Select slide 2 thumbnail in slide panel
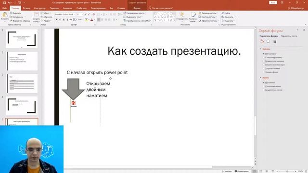 click(22, 61)
